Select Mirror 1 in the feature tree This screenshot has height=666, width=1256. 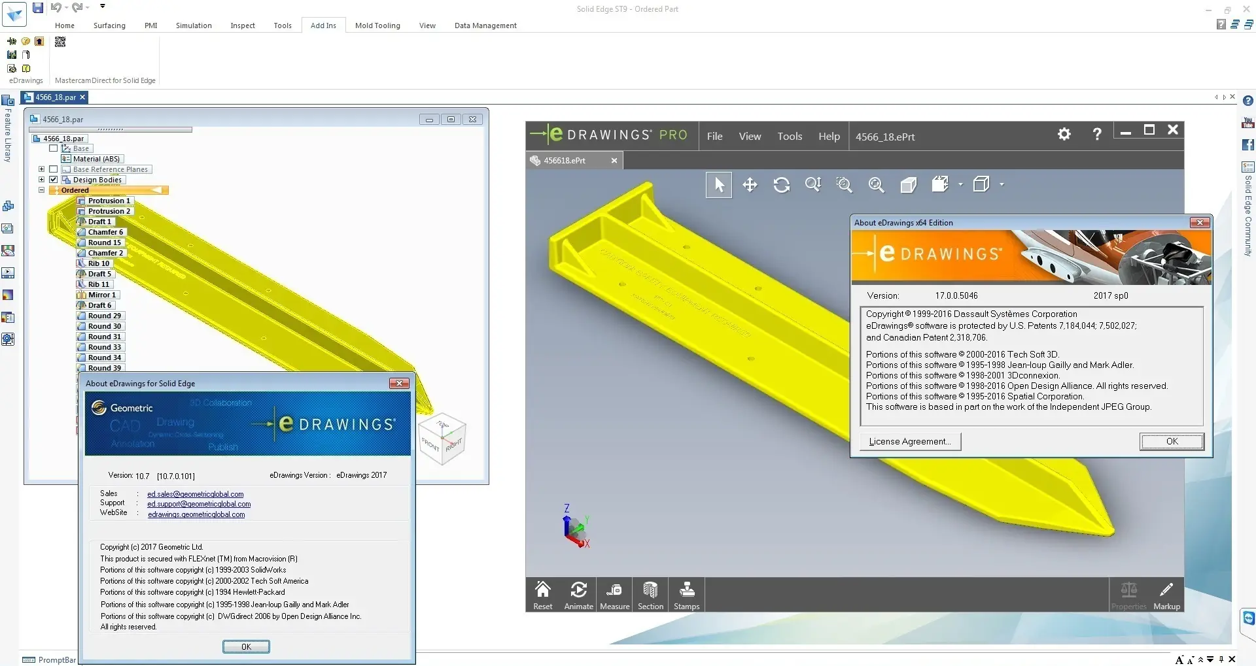(x=97, y=295)
